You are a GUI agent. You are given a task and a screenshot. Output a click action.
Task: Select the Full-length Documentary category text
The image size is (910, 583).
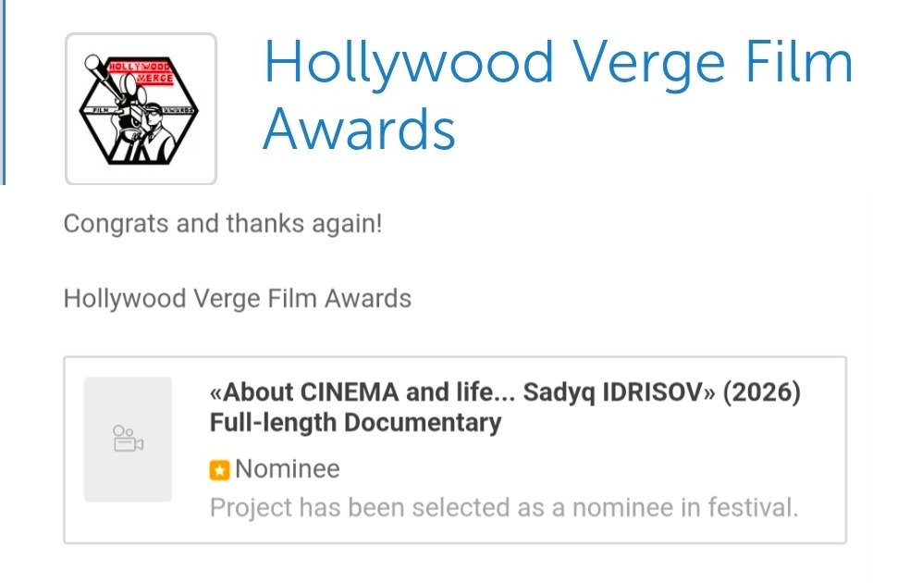(355, 423)
